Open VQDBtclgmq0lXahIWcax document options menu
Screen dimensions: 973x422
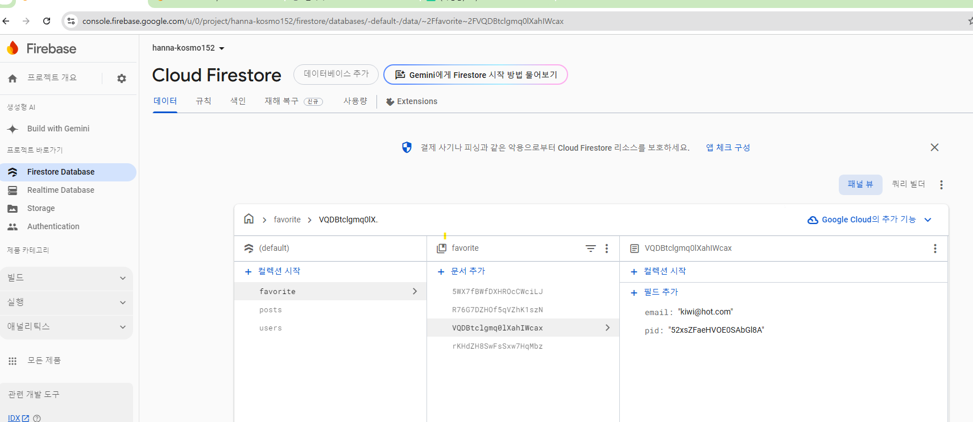click(x=935, y=249)
